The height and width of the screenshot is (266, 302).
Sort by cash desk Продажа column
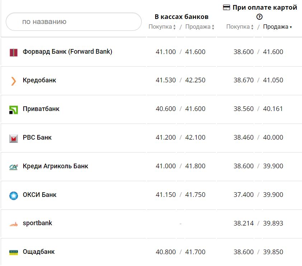[200, 27]
